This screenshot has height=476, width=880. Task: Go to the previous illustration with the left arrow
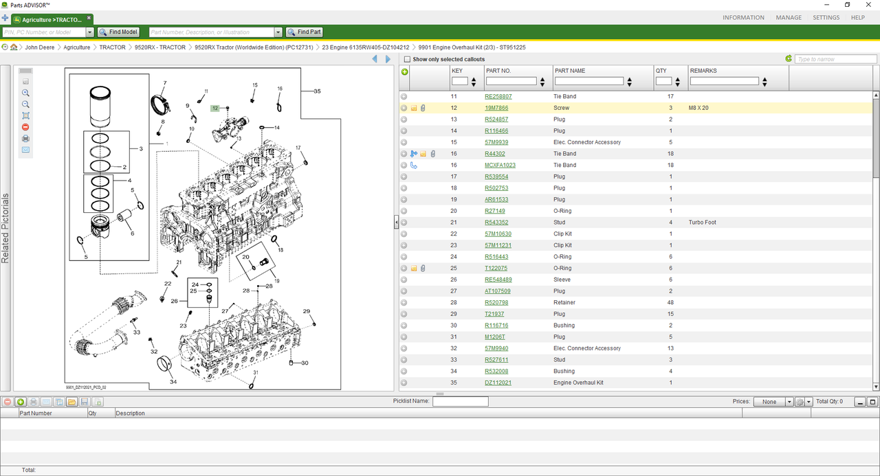[x=375, y=59]
